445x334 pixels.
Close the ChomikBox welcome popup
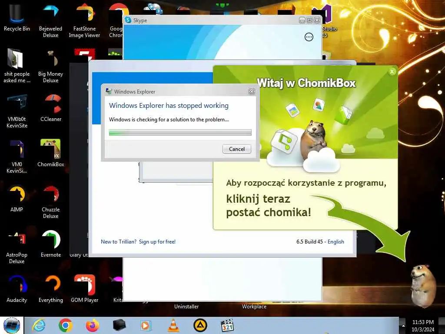[392, 72]
